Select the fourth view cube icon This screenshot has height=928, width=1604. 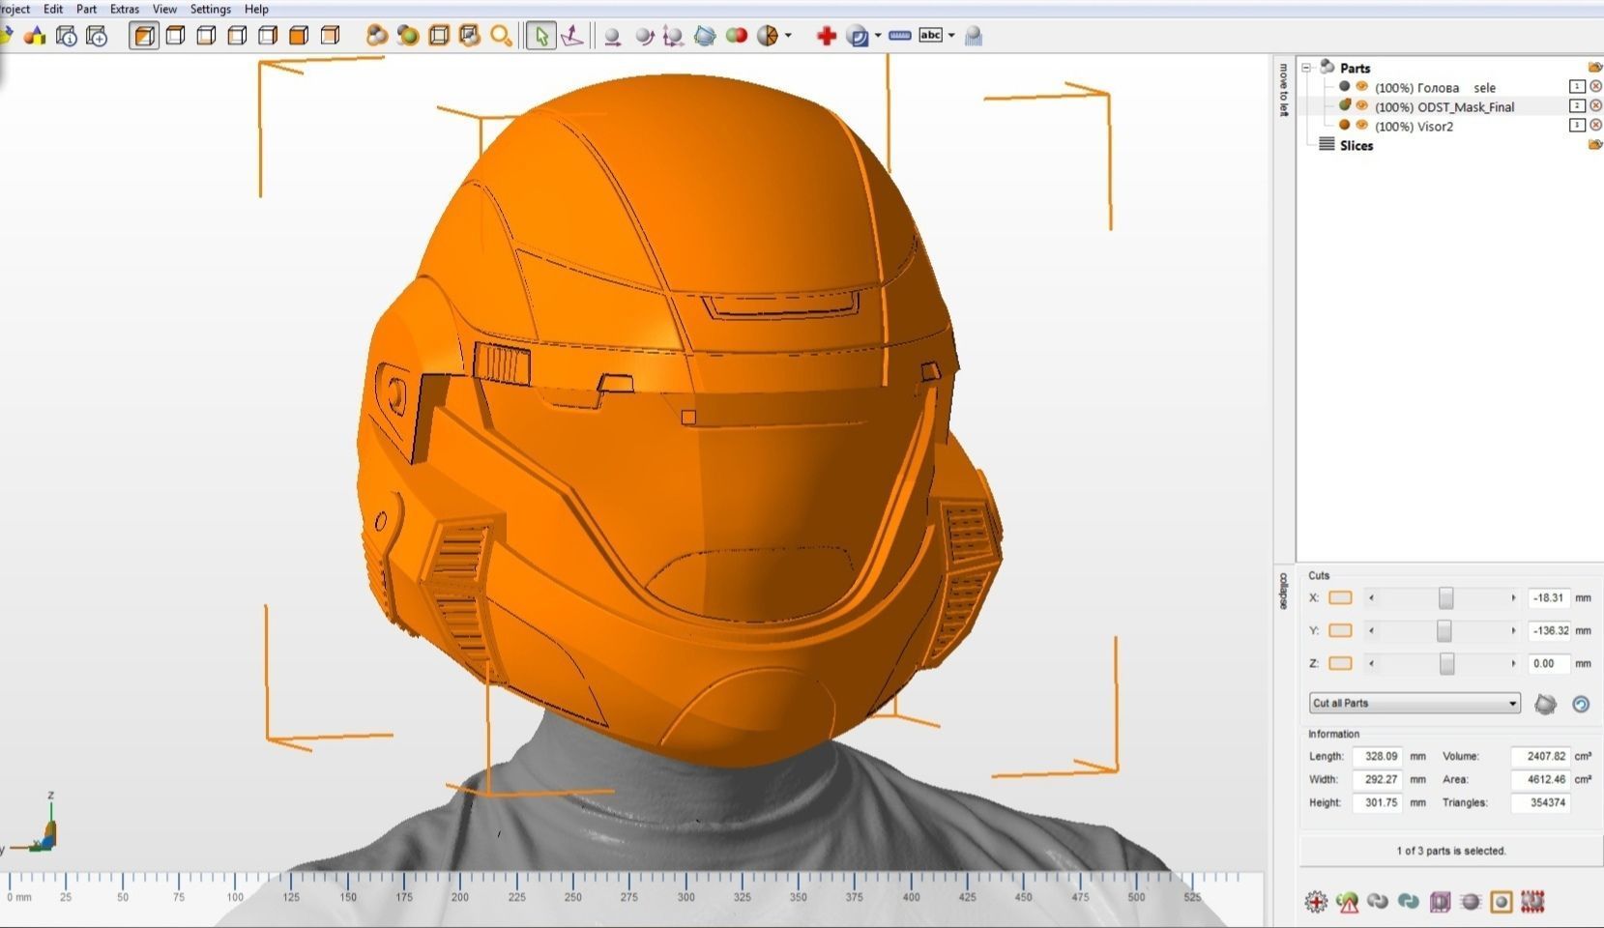click(237, 36)
